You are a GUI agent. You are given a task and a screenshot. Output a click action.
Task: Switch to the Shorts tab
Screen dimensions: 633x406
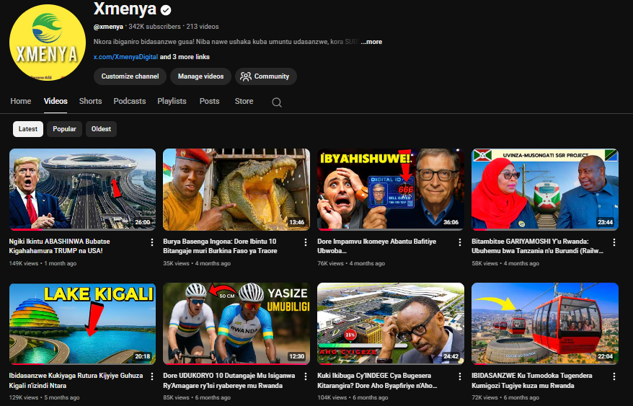coord(90,101)
